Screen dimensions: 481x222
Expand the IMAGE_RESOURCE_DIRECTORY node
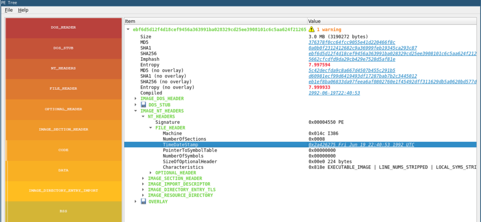coord(143,195)
